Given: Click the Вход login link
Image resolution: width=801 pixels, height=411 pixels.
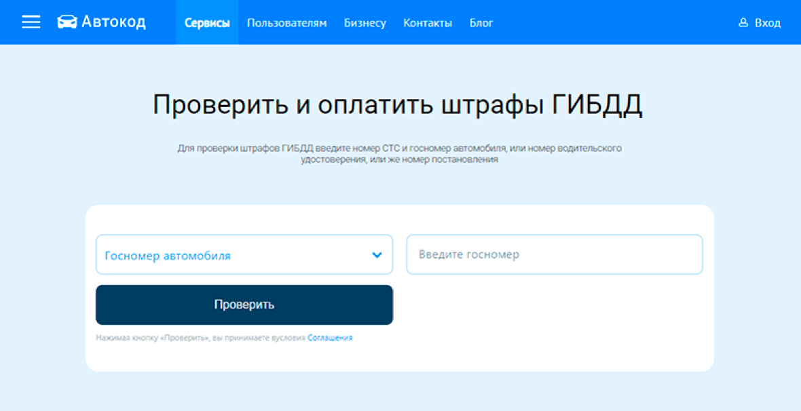Looking at the screenshot, I should click(x=767, y=23).
